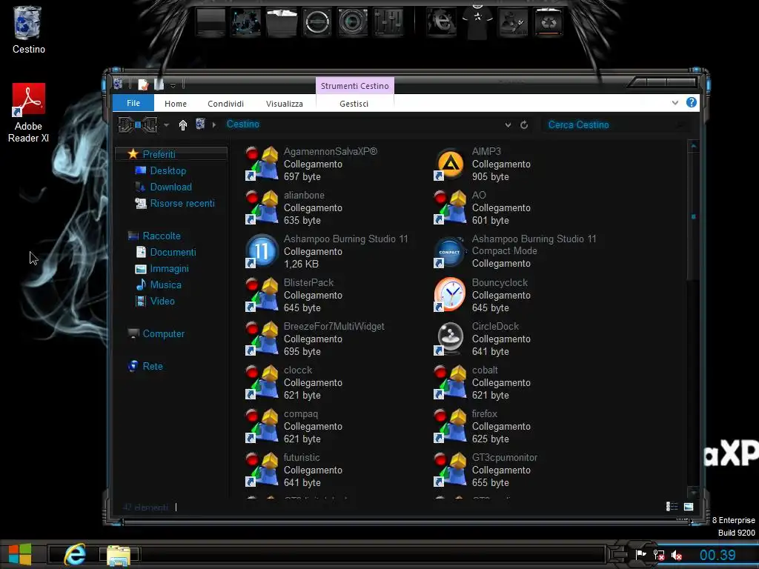Open Explorer help question mark

(692, 102)
